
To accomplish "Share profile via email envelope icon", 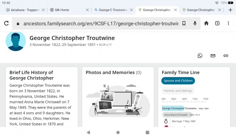I will point(213,56).
